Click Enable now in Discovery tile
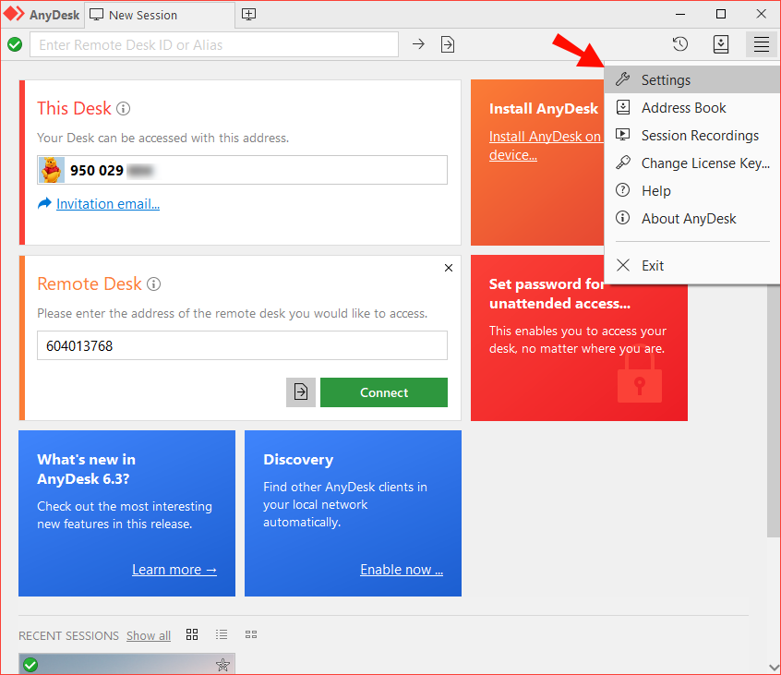Image resolution: width=781 pixels, height=675 pixels. 402,570
